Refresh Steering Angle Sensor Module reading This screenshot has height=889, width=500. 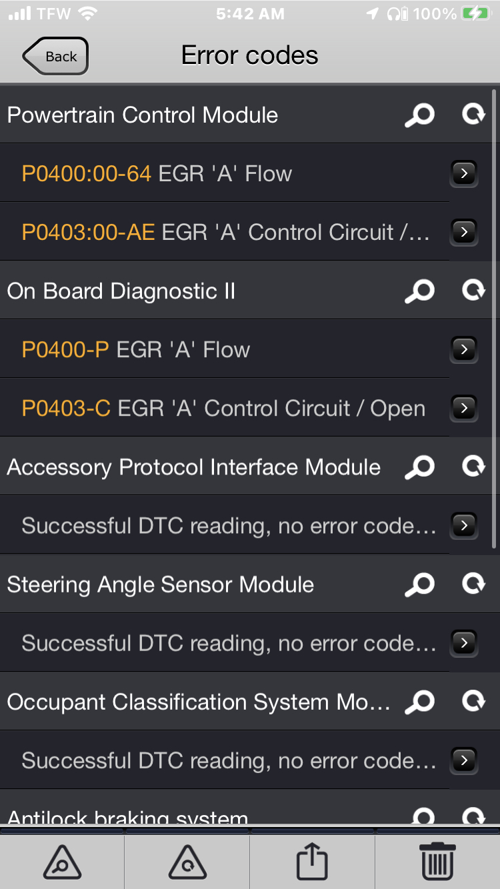[x=473, y=584]
